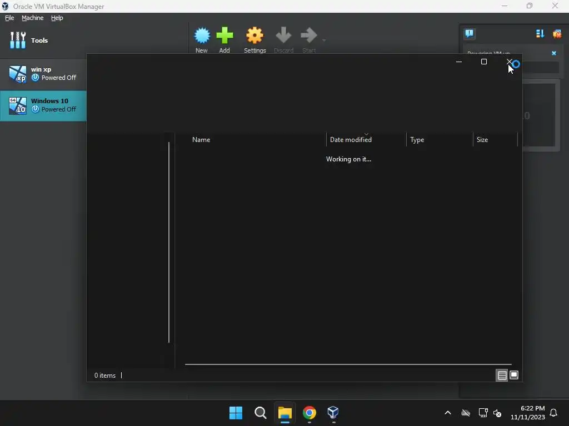
Task: Click the horizontal scrollbar in file list
Action: pos(348,364)
